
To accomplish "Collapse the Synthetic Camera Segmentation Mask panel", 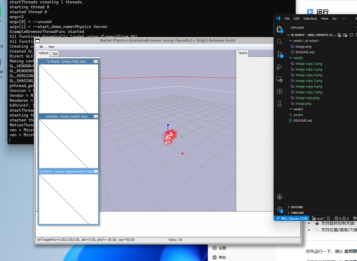I will point(96,171).
